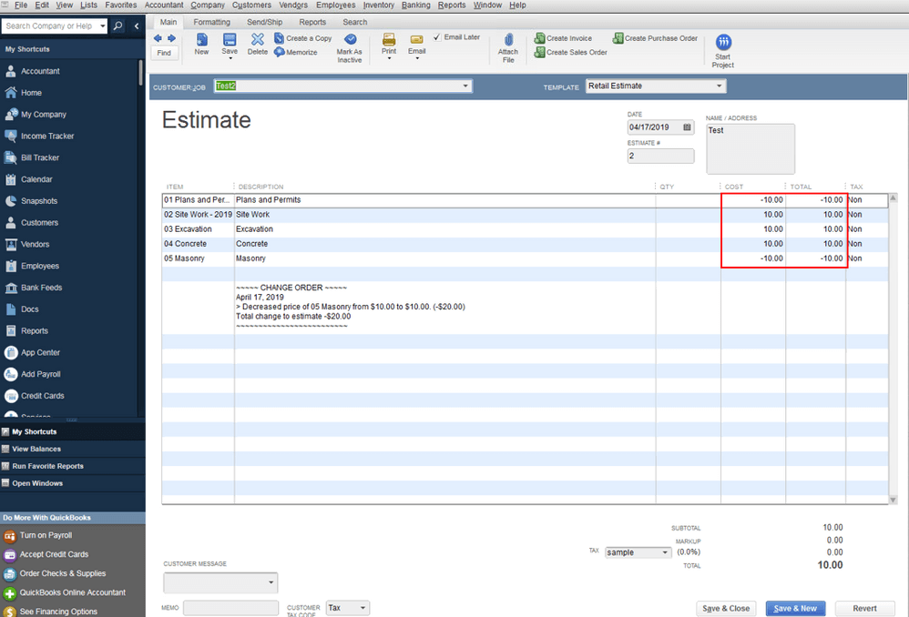Click the Revert button
Screen dimensions: 909x617
click(x=864, y=608)
